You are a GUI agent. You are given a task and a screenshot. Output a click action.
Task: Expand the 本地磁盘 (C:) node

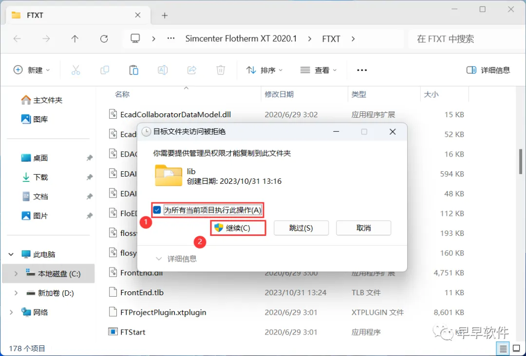[x=16, y=274]
